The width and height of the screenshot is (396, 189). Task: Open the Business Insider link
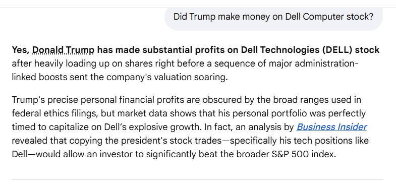331,127
